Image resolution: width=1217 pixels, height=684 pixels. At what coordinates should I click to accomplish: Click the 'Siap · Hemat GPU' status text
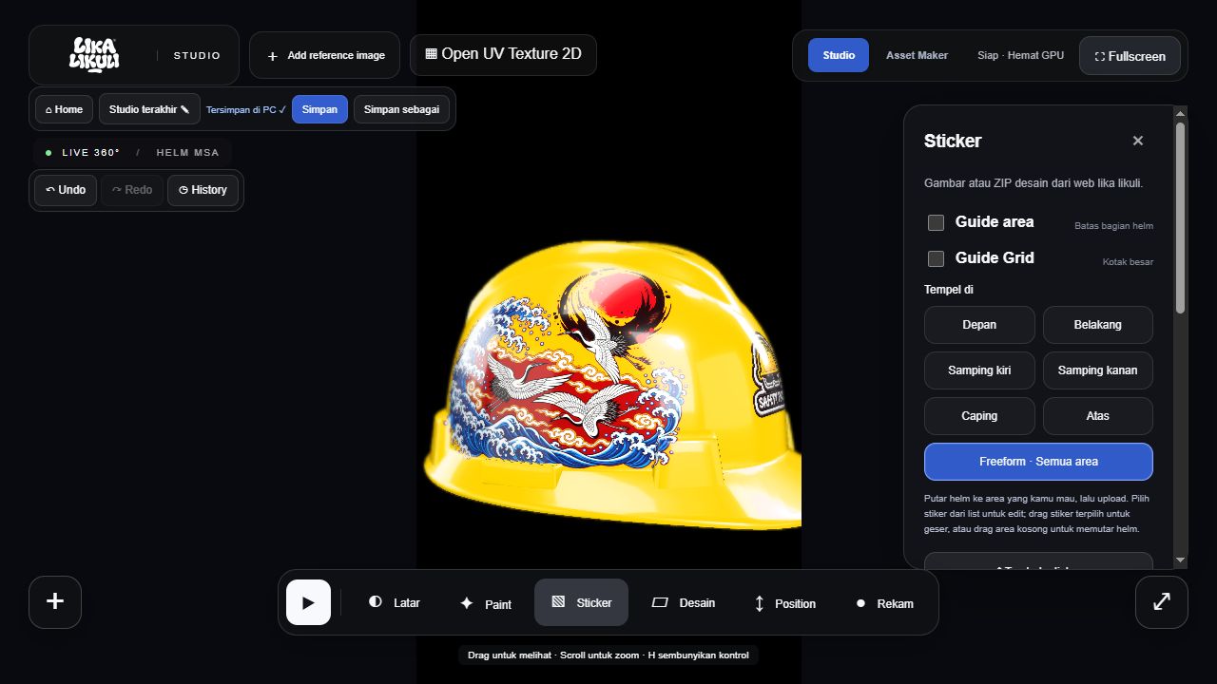[1020, 55]
